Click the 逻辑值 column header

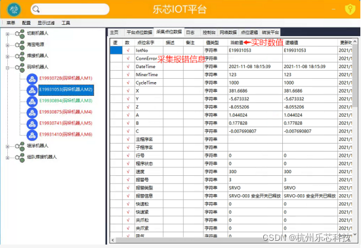[310, 43]
